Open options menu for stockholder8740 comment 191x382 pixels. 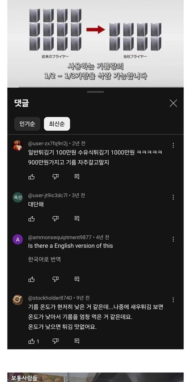173,300
